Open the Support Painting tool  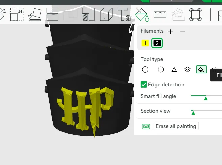[x=88, y=14]
